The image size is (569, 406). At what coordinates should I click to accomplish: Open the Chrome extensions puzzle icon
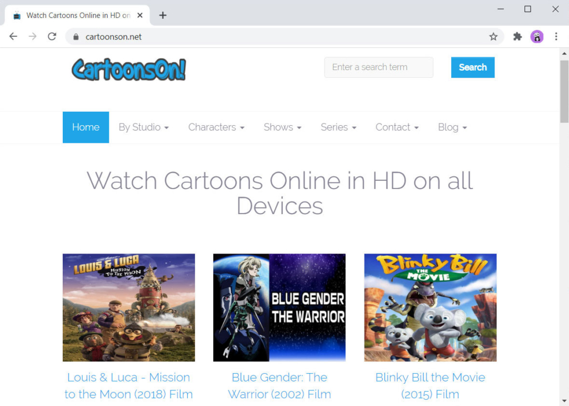pyautogui.click(x=517, y=36)
